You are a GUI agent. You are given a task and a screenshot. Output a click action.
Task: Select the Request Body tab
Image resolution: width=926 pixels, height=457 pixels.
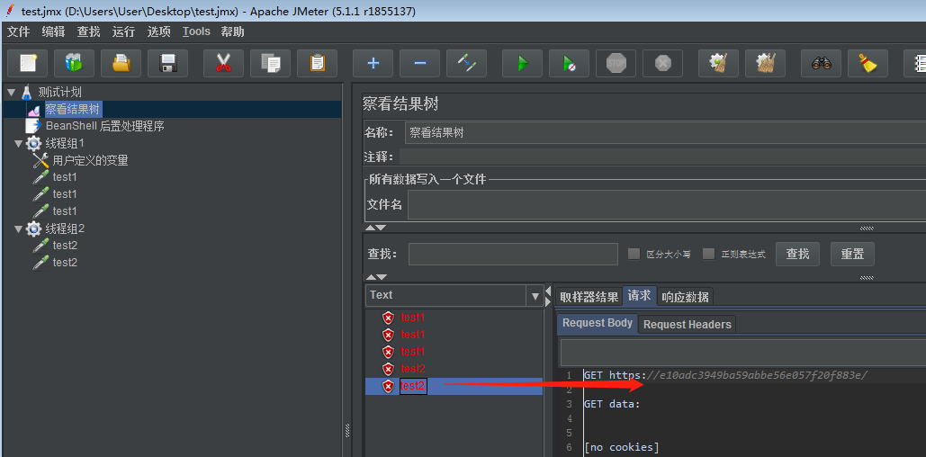(597, 324)
